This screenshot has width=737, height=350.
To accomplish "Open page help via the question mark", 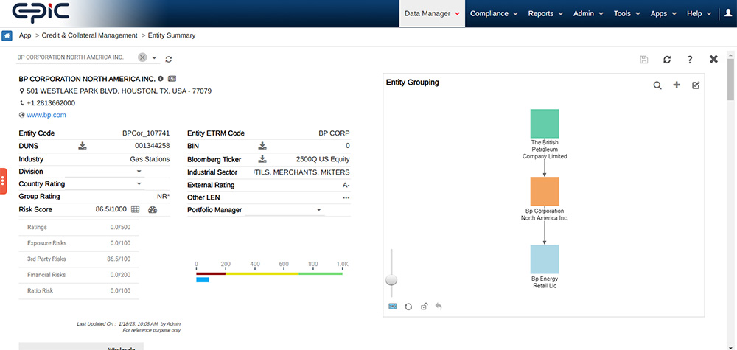I will coord(690,60).
